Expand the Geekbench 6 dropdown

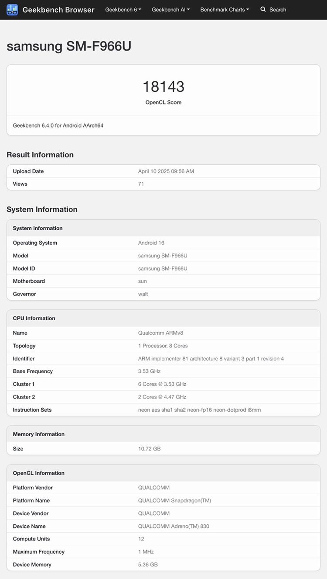click(x=122, y=9)
